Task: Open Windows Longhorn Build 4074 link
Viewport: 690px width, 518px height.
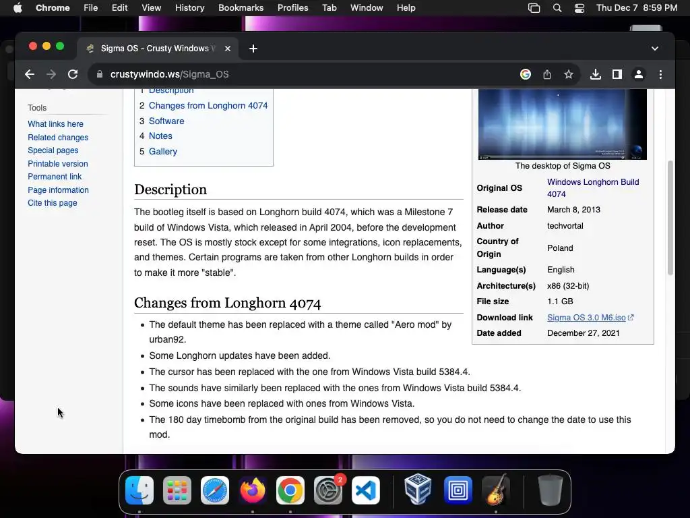Action: click(x=593, y=188)
